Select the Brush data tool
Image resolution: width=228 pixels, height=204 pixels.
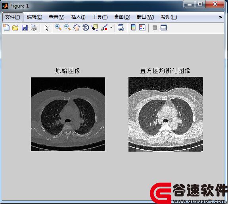coord(104,27)
